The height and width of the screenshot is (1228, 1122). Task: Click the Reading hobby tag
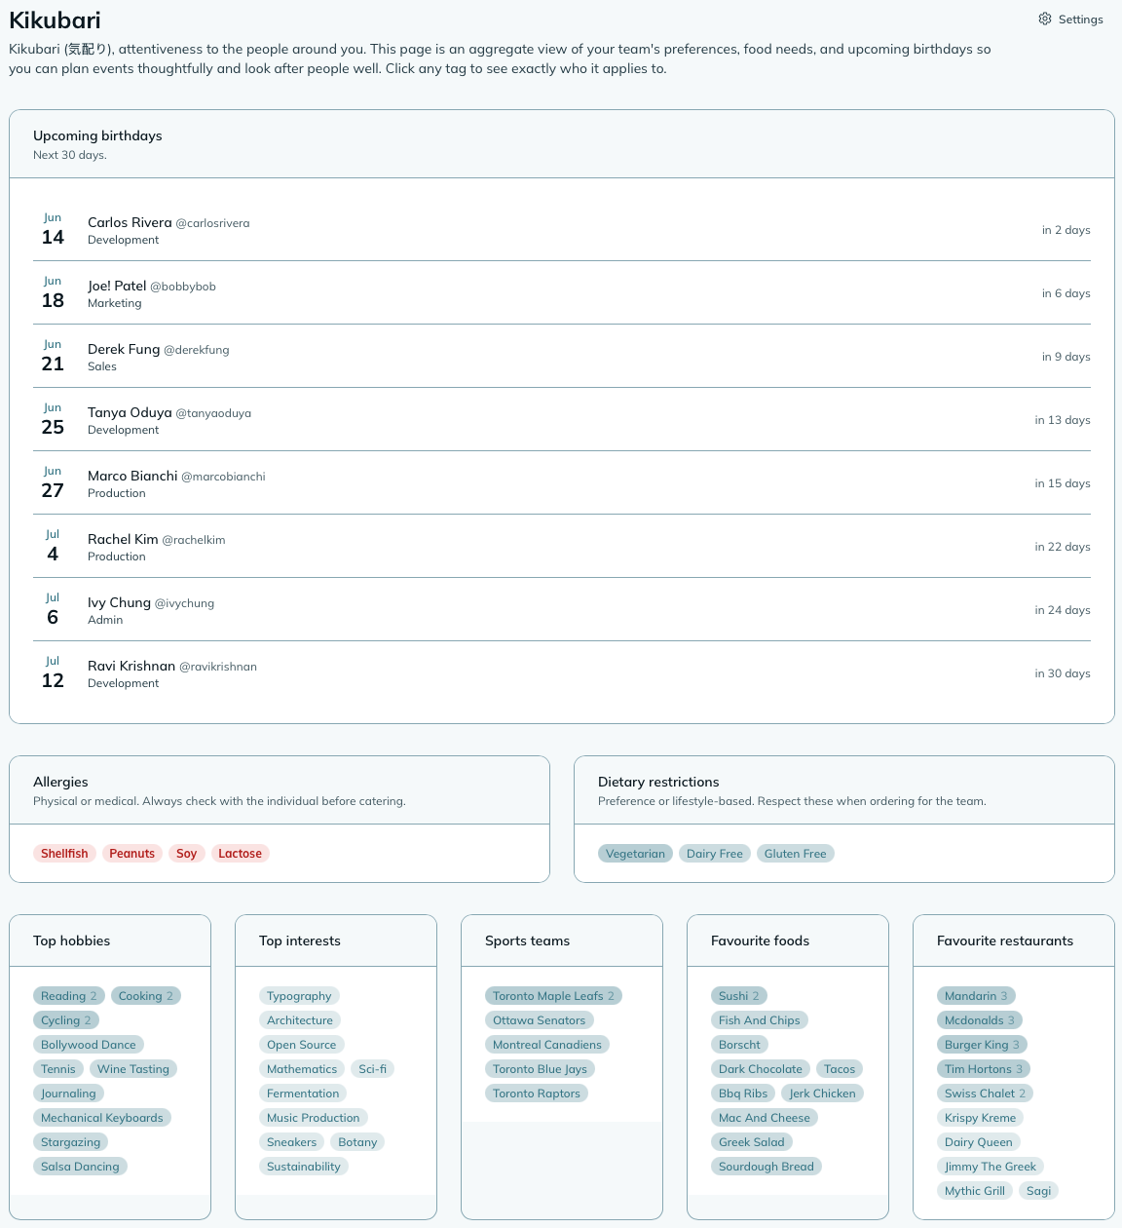(69, 996)
